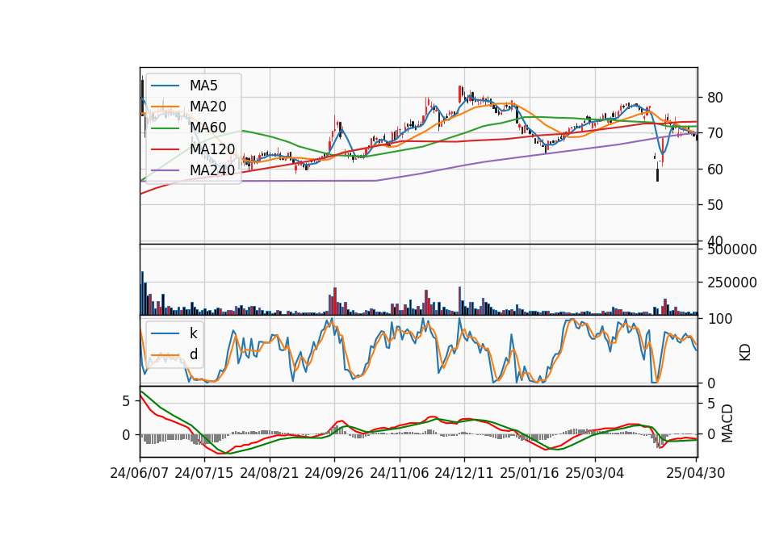Click the volume axis value 250000
This screenshot has width=775, height=557.
731,283
